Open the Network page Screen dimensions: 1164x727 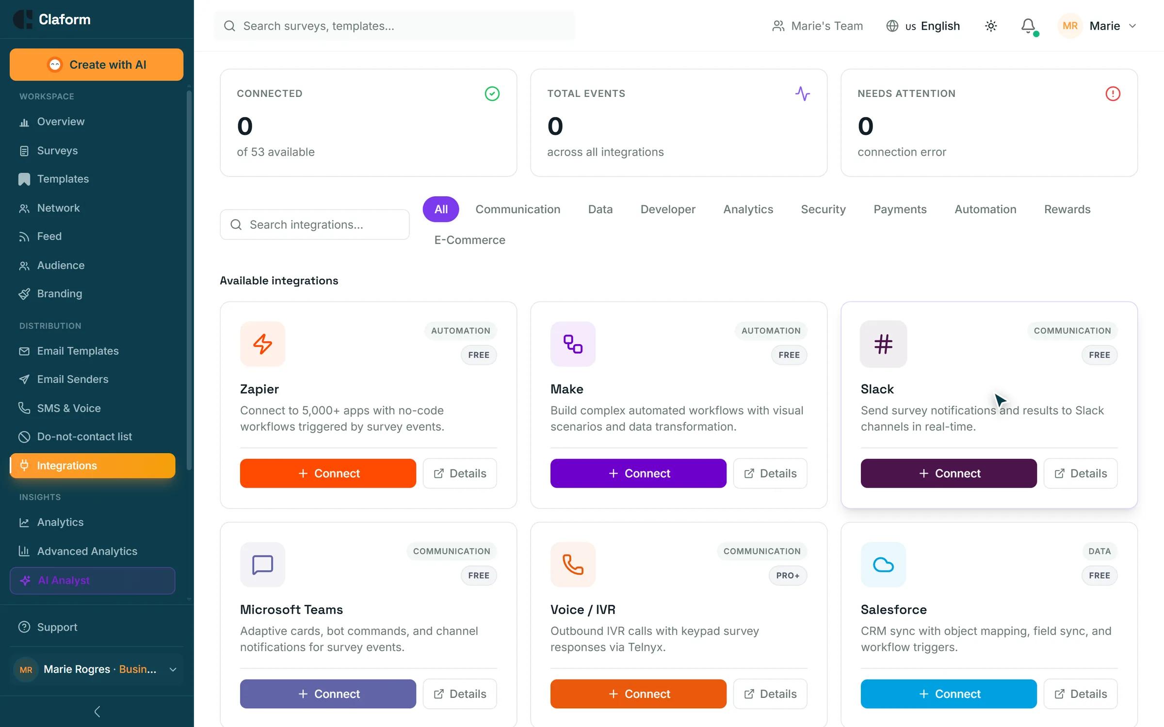pyautogui.click(x=92, y=208)
